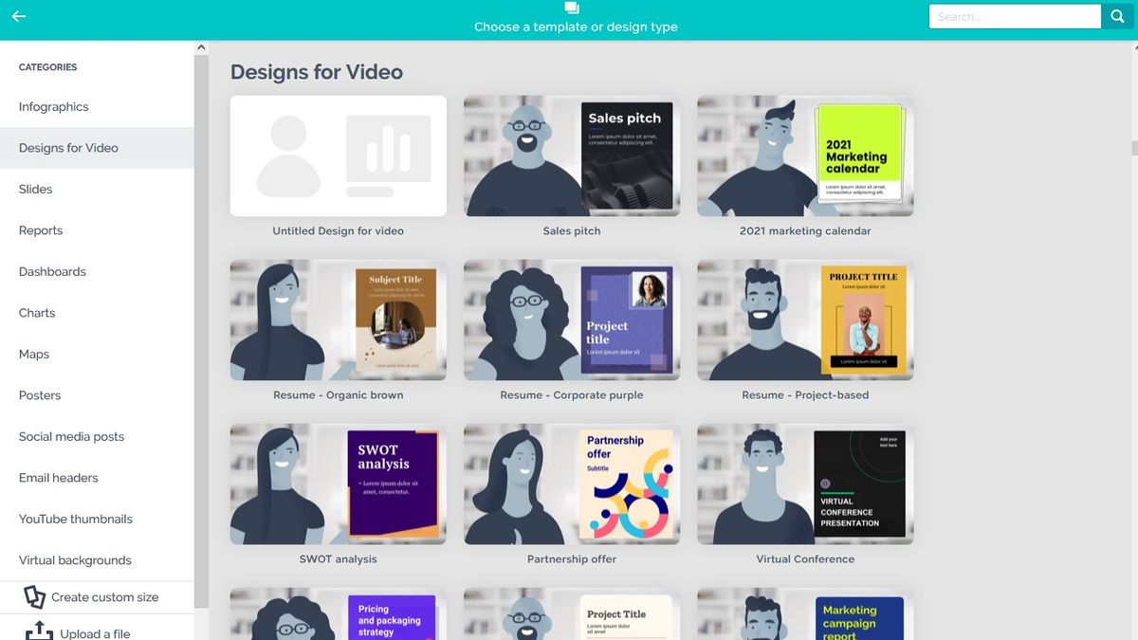Select the Infographics category
This screenshot has height=640, width=1138.
point(51,106)
